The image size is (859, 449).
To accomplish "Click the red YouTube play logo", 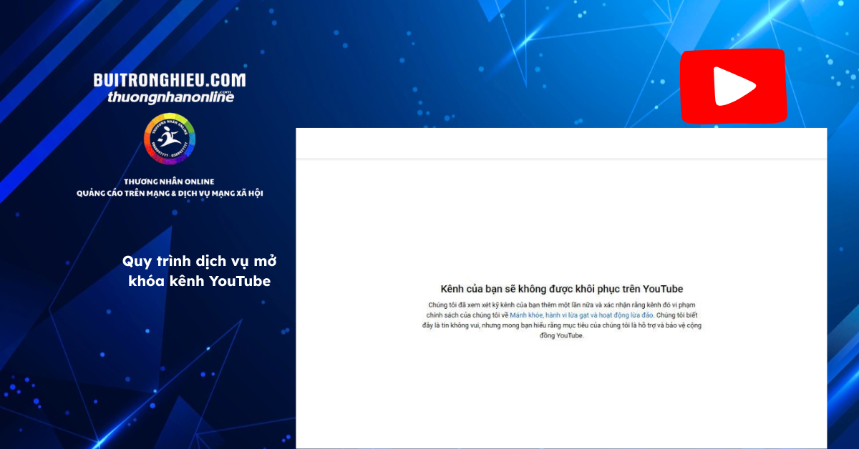I will (732, 87).
